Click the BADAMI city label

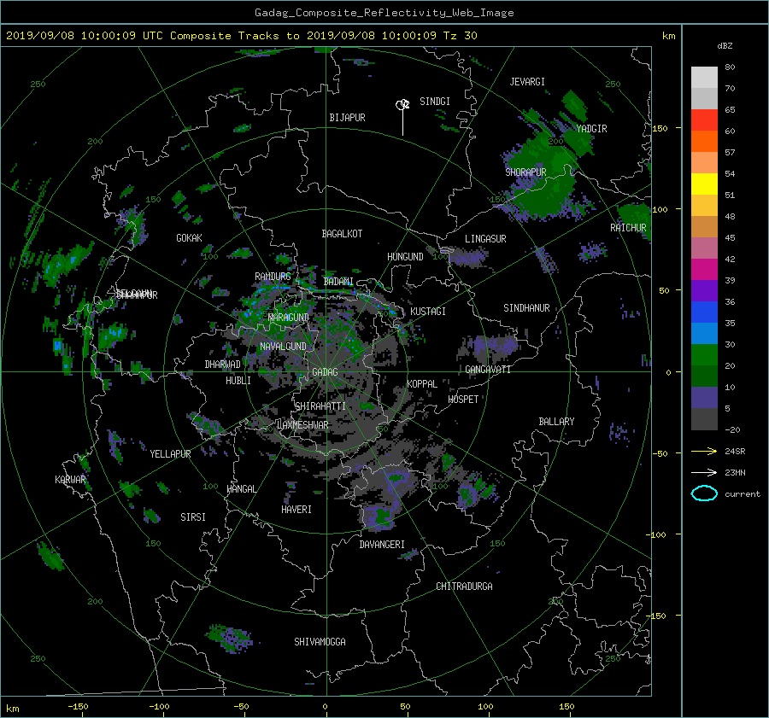pos(338,282)
